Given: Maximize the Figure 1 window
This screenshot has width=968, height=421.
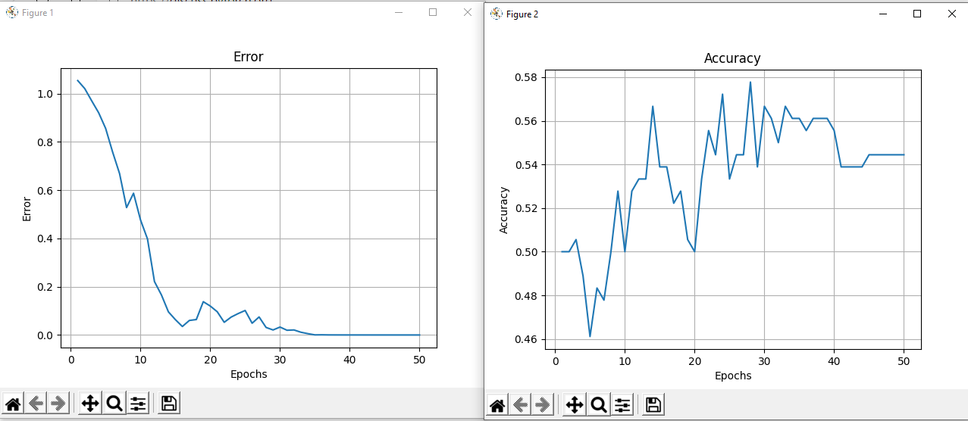Looking at the screenshot, I should click(x=433, y=12).
